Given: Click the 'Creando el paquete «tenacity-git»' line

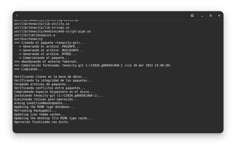Looking at the screenshot, I should click(50, 43).
